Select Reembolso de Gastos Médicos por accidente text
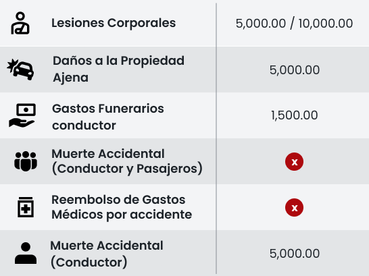The image size is (369, 276). [122, 207]
